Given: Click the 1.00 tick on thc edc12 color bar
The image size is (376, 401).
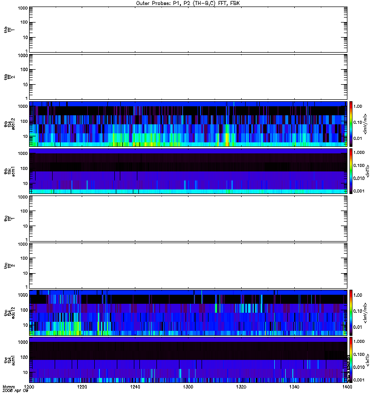Looking at the screenshot, I should [357, 295].
